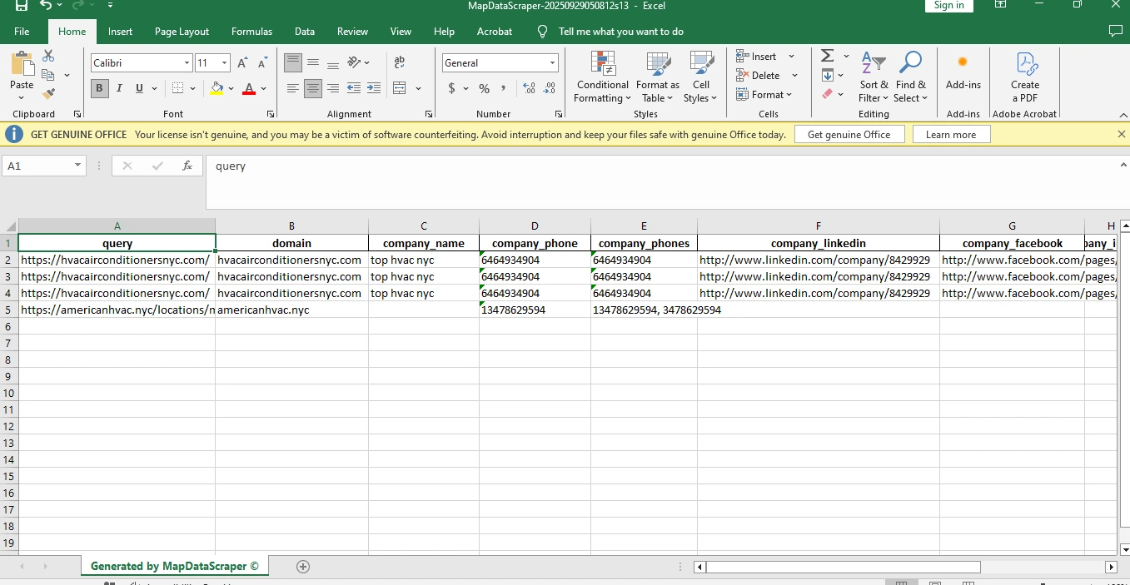Toggle Wrap Text for the cell
This screenshot has height=585, width=1130.
(399, 63)
